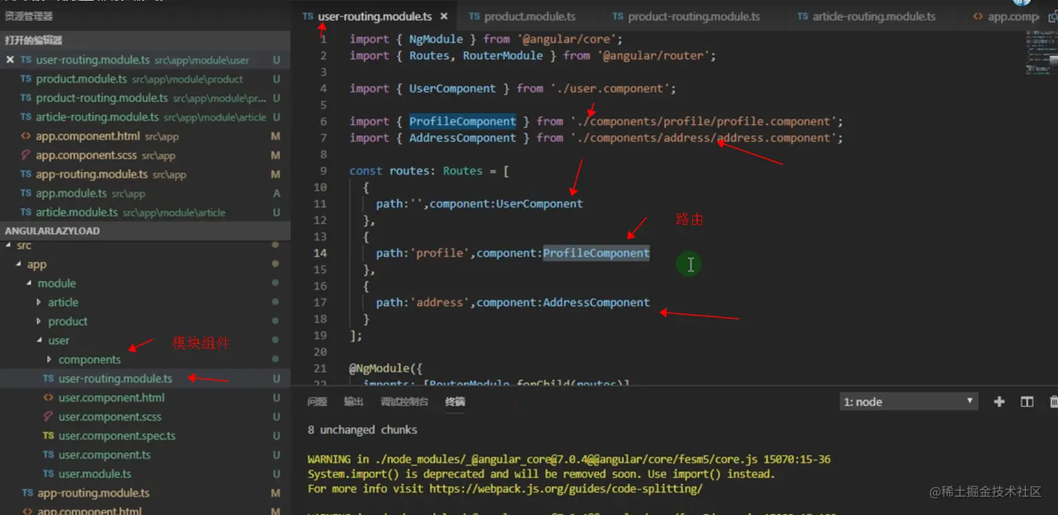
Task: Open app.component.html from the open editors list
Action: [145, 136]
